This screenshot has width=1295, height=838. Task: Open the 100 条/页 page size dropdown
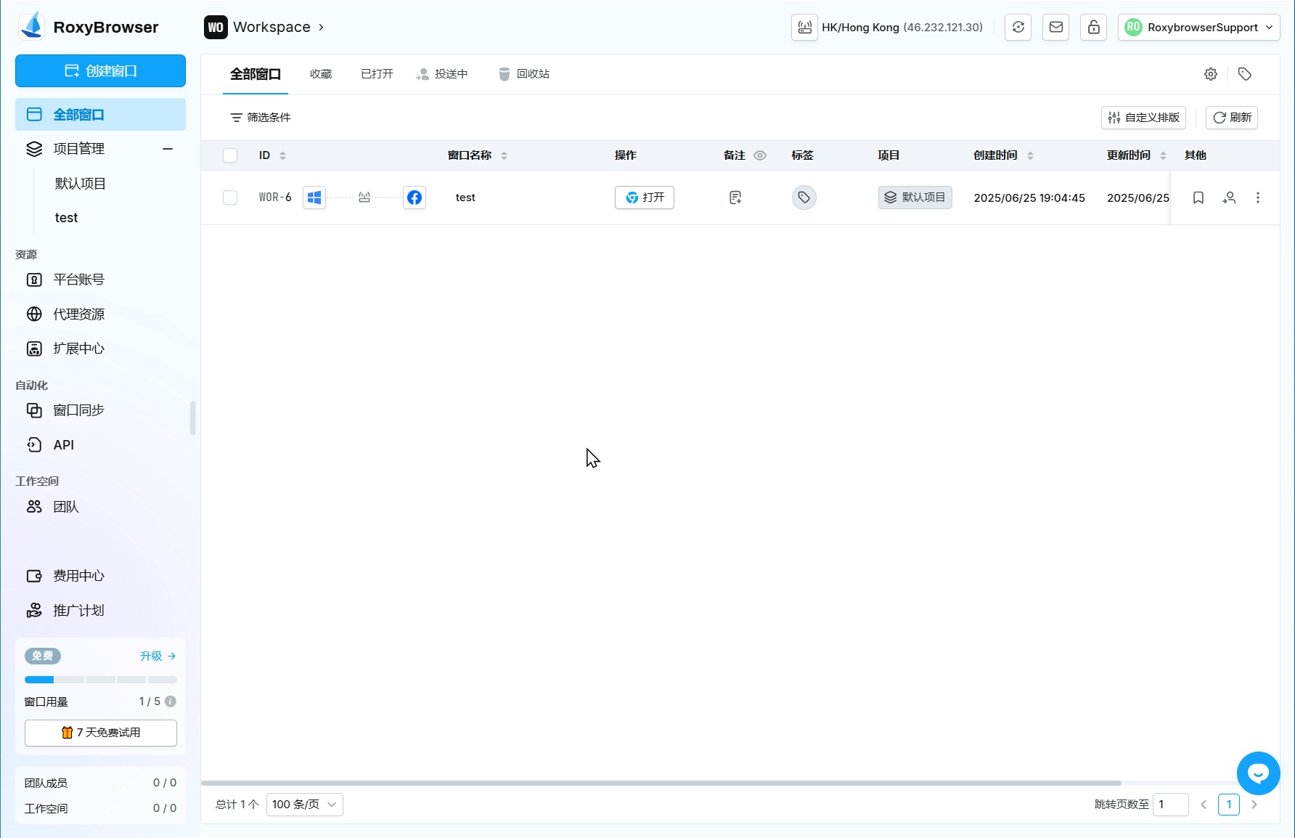pyautogui.click(x=304, y=805)
